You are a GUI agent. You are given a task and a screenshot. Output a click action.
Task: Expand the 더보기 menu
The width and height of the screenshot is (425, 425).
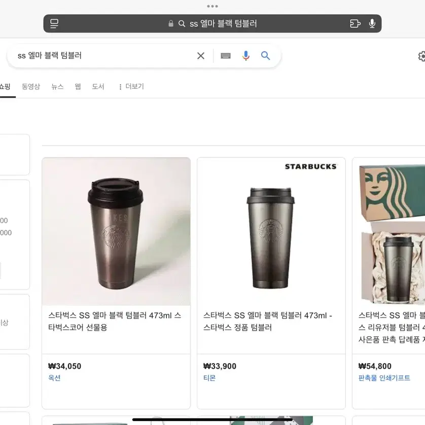[131, 87]
